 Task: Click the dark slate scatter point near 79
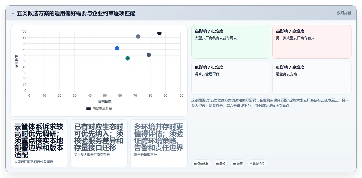click(x=149, y=55)
